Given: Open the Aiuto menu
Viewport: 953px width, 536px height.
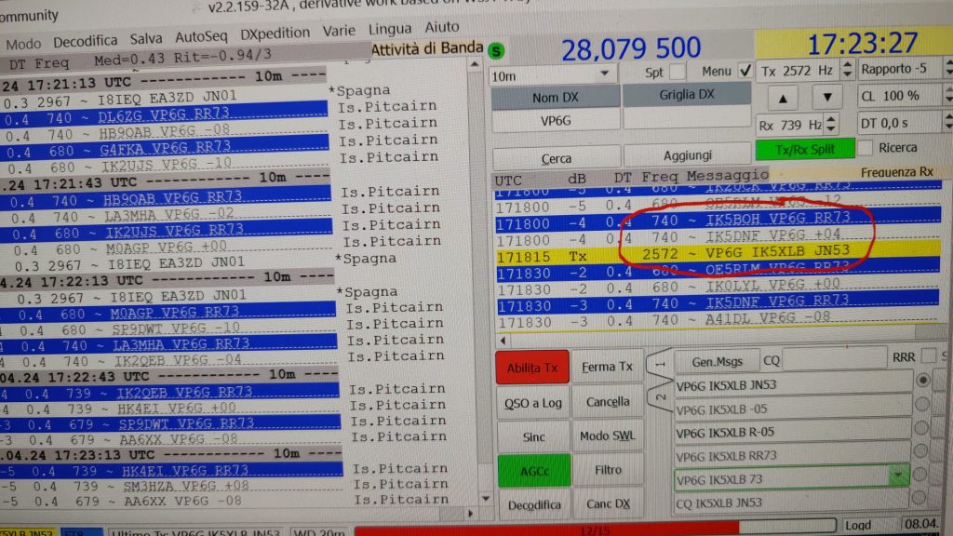Looking at the screenshot, I should tap(442, 27).
